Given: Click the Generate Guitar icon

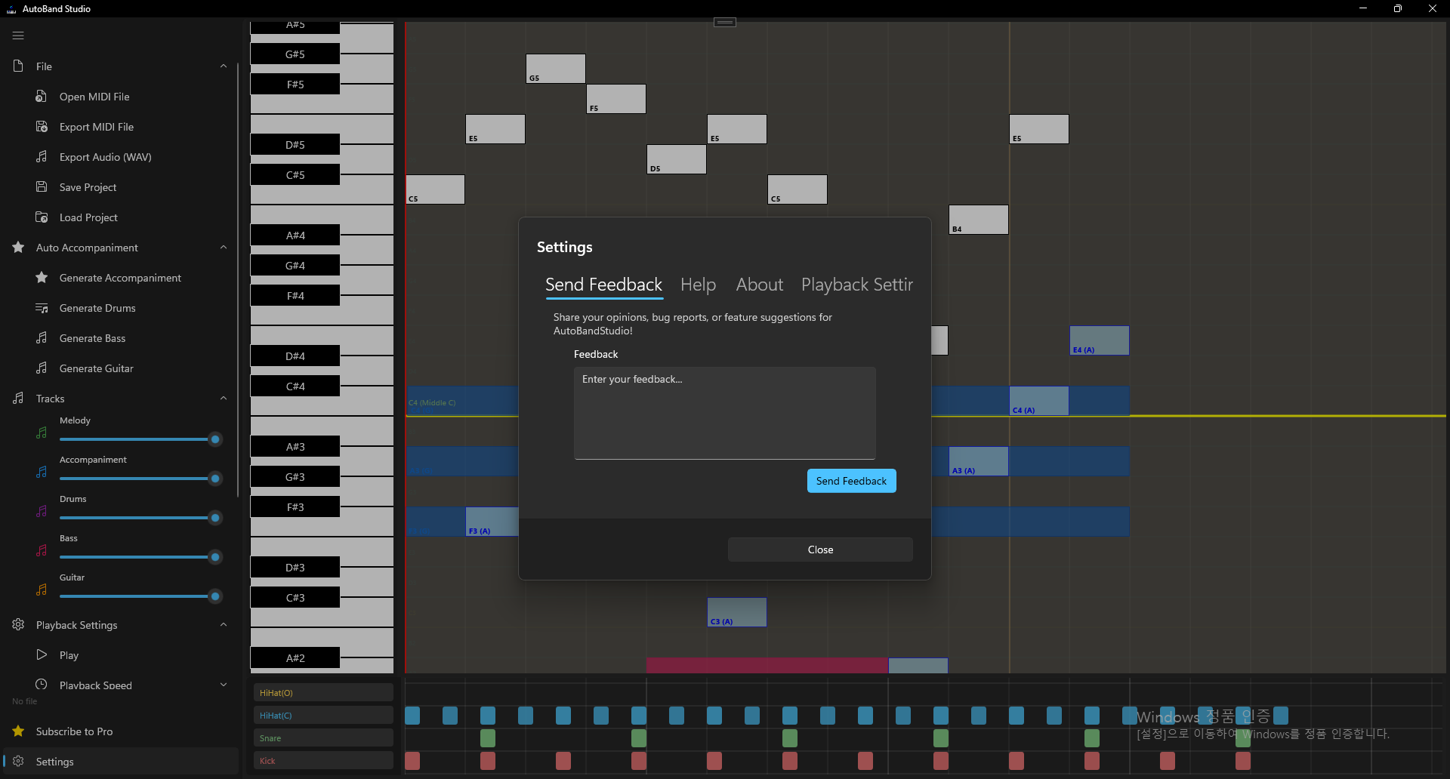Looking at the screenshot, I should pos(42,368).
